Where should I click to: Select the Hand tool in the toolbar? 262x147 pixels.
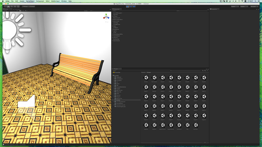(4, 6)
